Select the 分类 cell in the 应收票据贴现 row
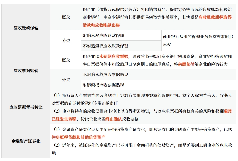The width and height of the screenshot is (238, 161). coord(66,80)
